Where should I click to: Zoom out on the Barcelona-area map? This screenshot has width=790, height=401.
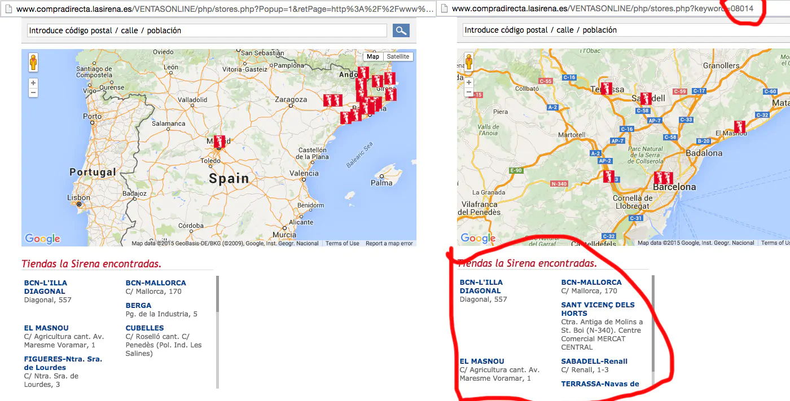469,92
